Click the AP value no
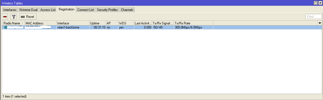 point(108,27)
